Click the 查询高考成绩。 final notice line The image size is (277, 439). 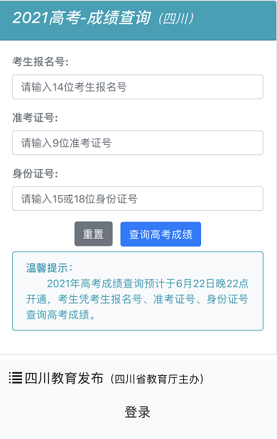61,315
